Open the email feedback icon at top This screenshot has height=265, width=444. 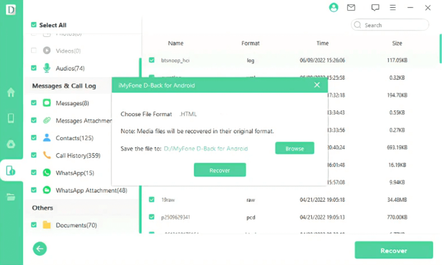(351, 7)
